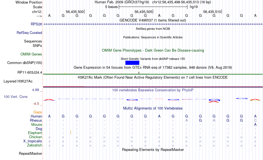
Task: Click the RP11-603J24.4 GTEx track label
Action: 30,72
